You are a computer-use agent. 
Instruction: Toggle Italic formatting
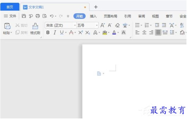[x=55, y=33]
